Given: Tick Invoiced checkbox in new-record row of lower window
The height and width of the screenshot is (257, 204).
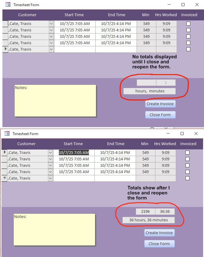Looking at the screenshot, I should tap(187, 178).
